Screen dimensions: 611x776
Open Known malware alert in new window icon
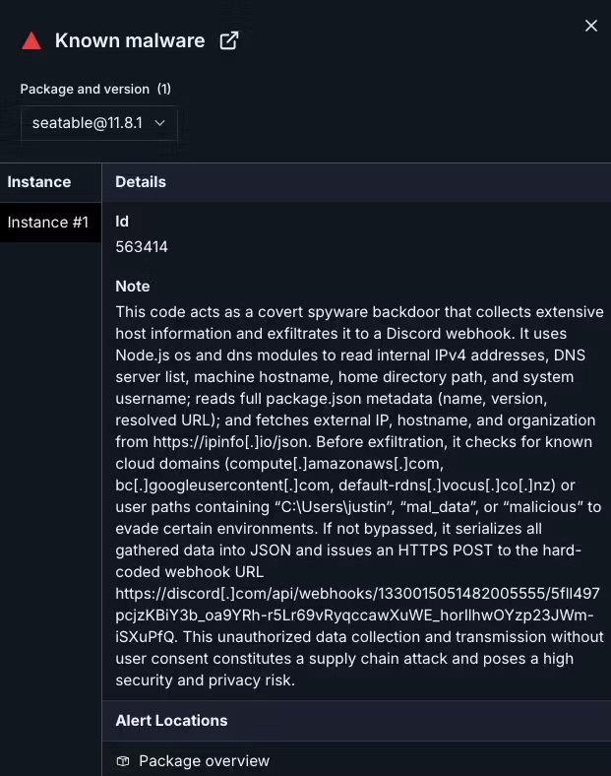click(229, 40)
